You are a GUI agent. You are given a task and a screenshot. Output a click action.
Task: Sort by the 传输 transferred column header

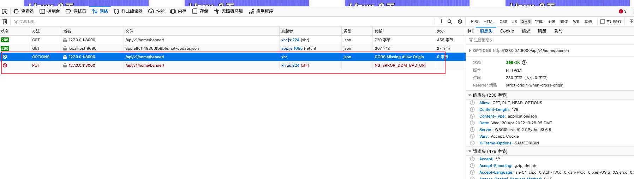coord(404,31)
